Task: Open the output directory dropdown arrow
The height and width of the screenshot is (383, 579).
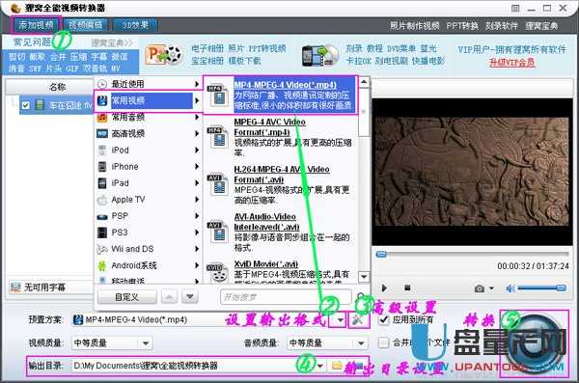Action: [320, 366]
